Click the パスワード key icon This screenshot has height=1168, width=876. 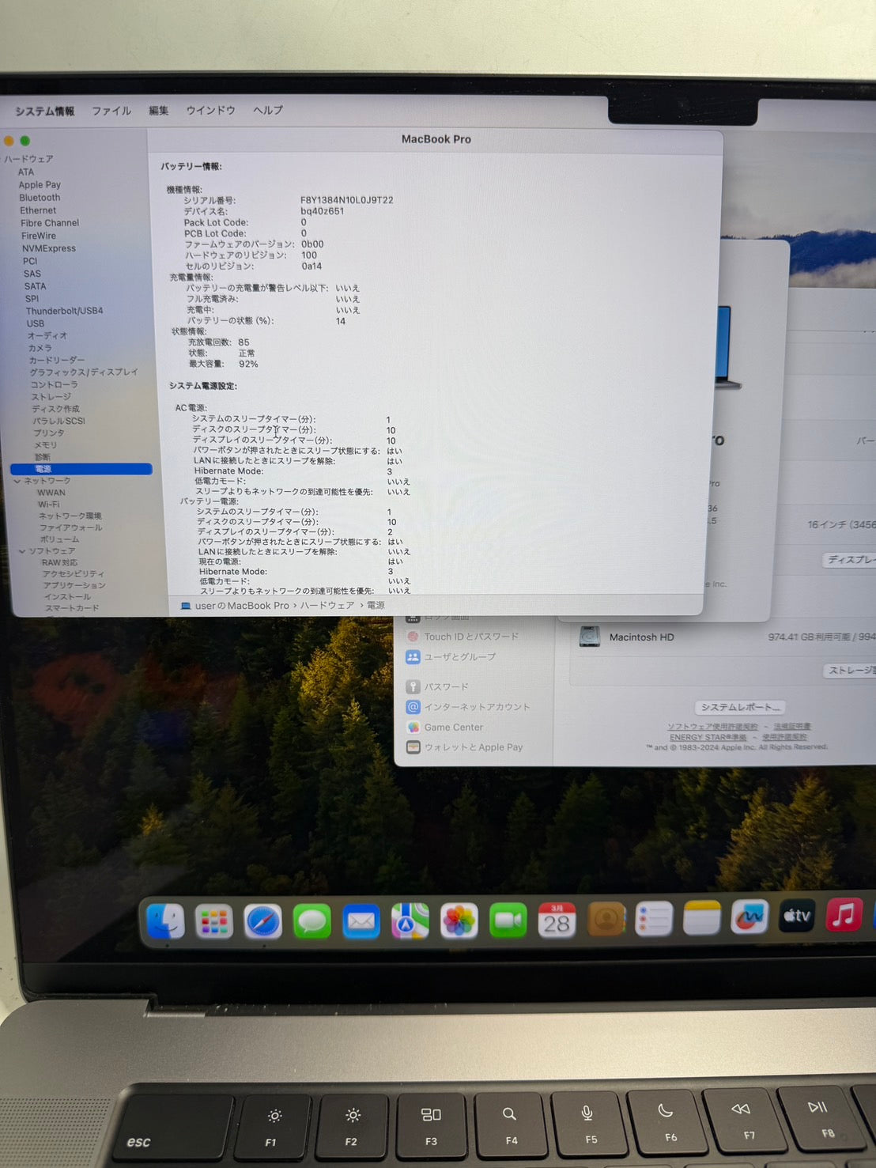click(x=413, y=686)
